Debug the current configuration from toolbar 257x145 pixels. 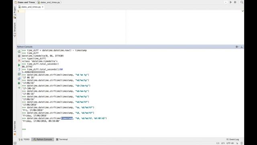pyautogui.click(x=235, y=2)
